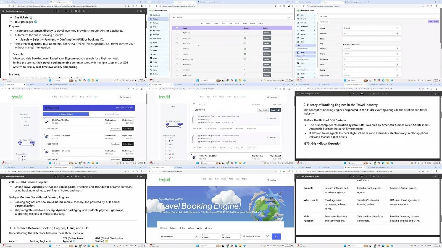Click the Buses icon in the Modules page sidebar
442x248 pixels.
tap(151, 58)
